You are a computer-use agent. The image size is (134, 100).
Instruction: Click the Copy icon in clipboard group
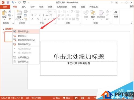pyautogui.click(x=10, y=15)
